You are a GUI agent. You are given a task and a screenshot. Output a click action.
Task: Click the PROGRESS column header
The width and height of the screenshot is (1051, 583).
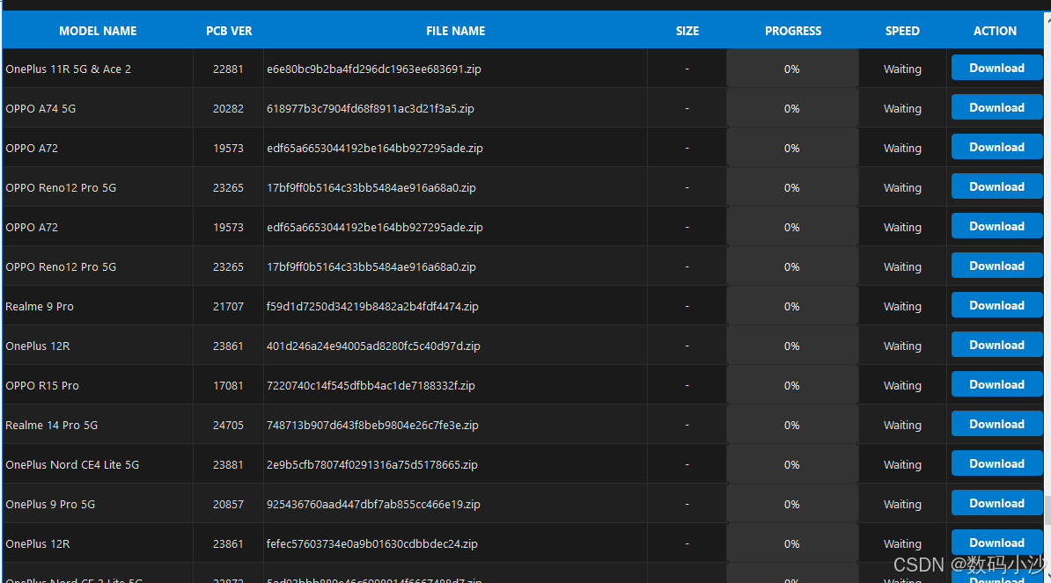coord(793,31)
